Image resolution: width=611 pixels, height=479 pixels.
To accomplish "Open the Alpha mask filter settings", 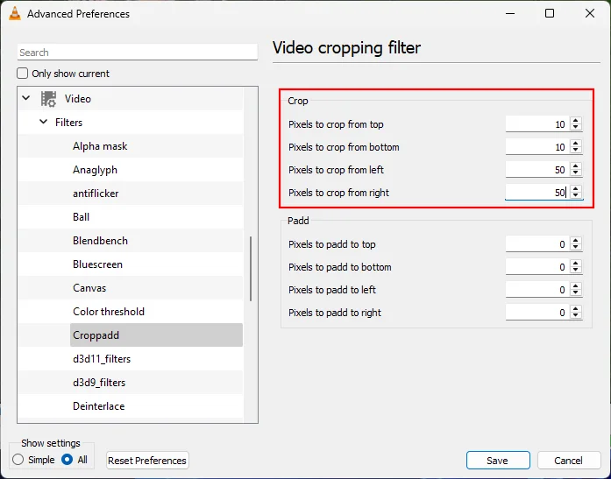I will [x=100, y=146].
